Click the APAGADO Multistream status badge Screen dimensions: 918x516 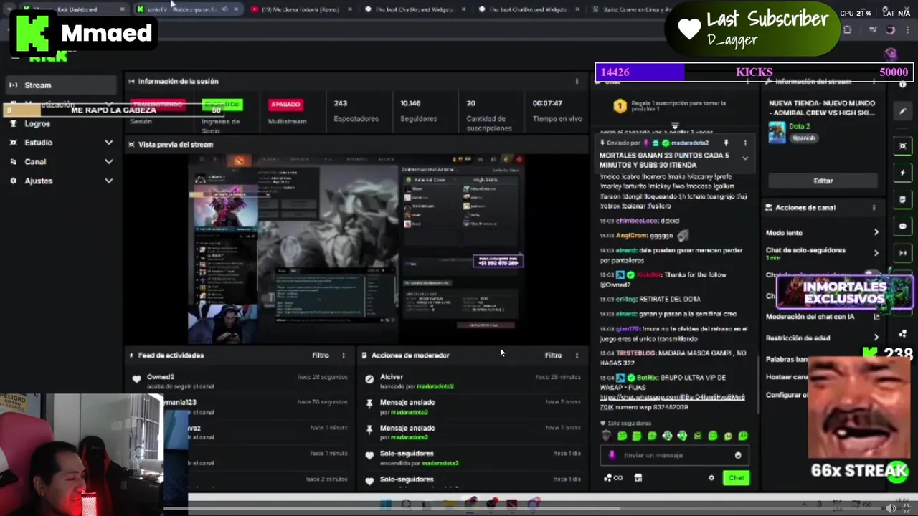(285, 104)
